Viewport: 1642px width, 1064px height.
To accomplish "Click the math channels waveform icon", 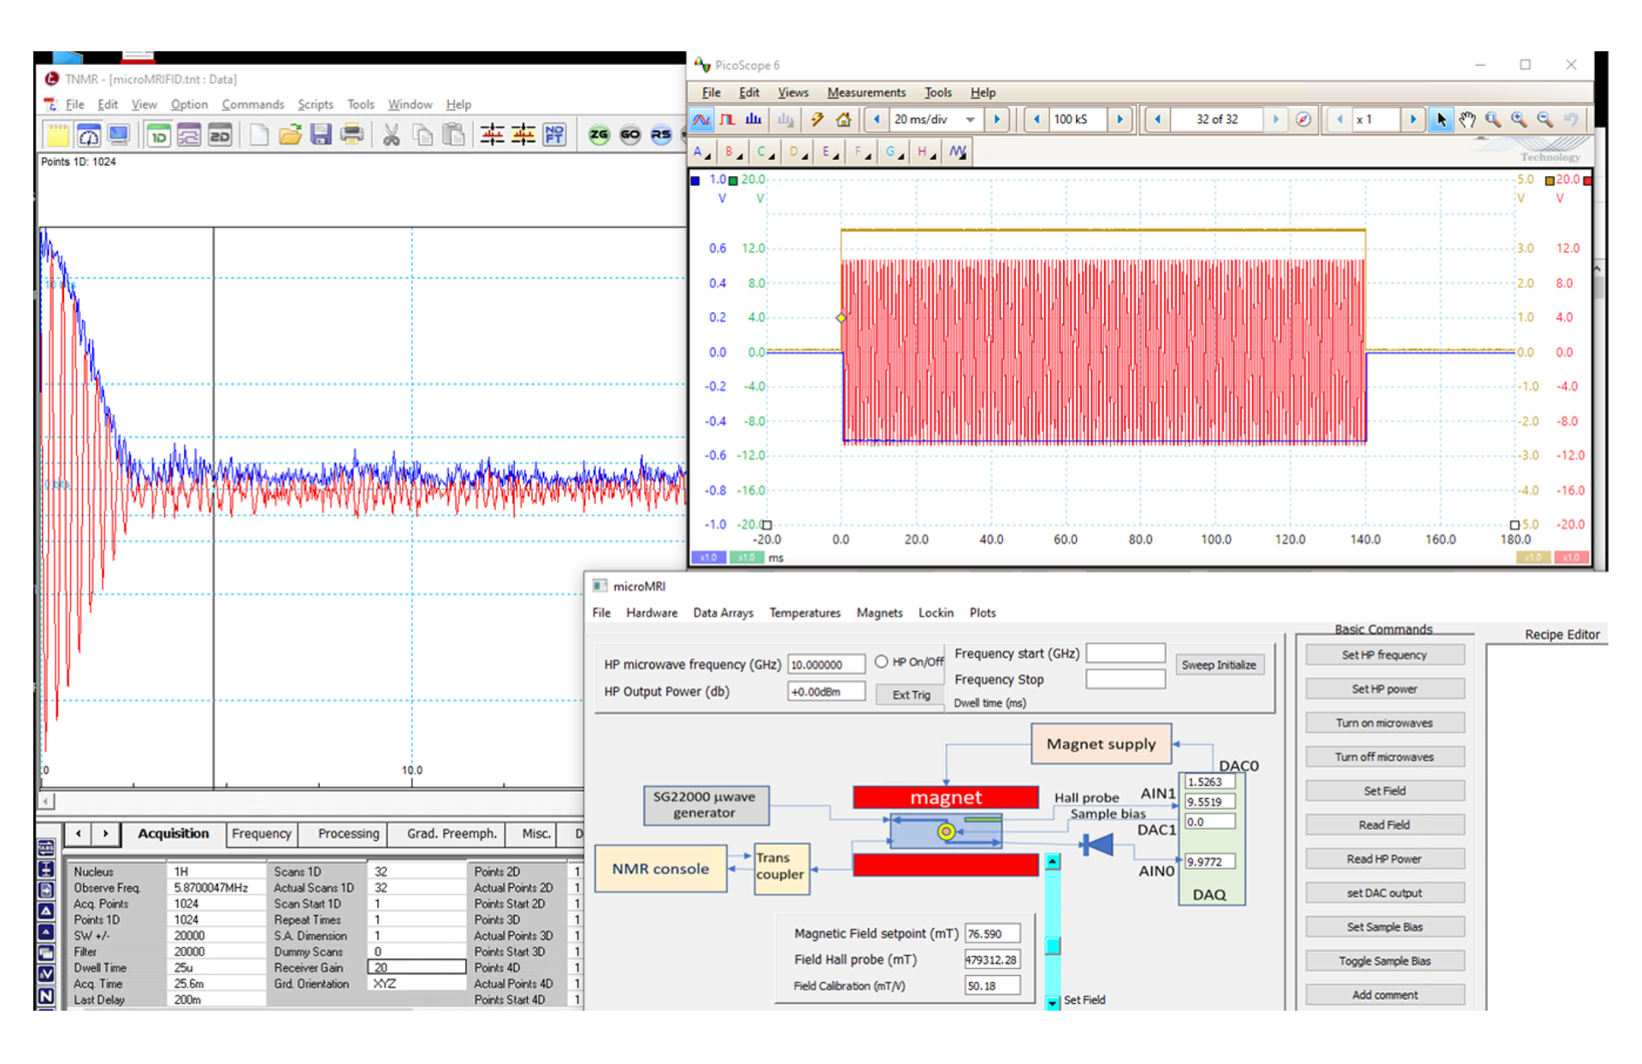I will coord(957,152).
